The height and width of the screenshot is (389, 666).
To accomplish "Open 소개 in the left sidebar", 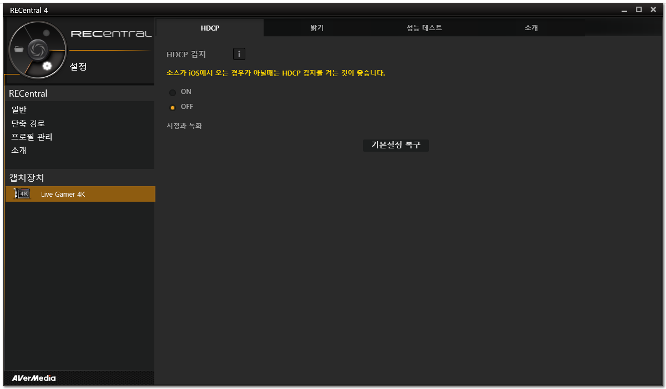I will point(19,150).
